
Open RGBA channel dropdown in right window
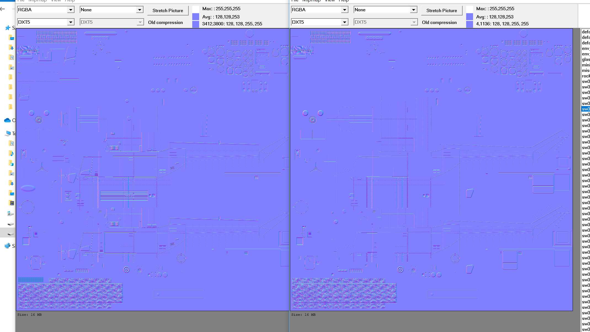point(320,10)
